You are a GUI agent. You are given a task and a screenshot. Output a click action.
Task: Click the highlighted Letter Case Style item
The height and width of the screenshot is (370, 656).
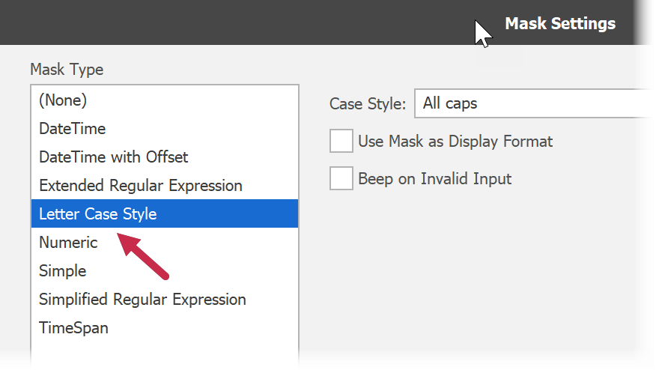click(x=97, y=213)
